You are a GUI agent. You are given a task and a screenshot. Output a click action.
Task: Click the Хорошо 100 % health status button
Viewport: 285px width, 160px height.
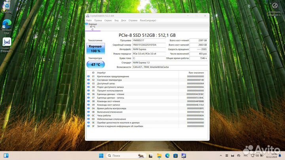pos(96,49)
